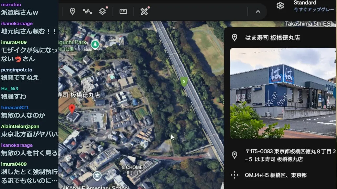This screenshot has height=189, width=337.
Task: Click the plus code dots icon
Action: pyautogui.click(x=234, y=175)
